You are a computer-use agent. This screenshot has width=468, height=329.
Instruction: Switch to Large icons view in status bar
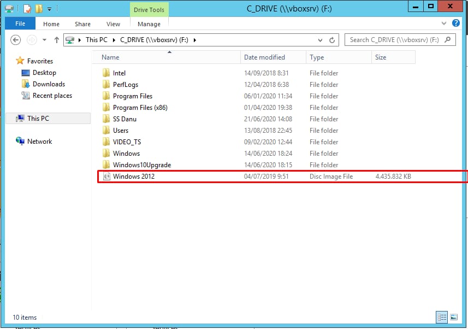pyautogui.click(x=454, y=317)
